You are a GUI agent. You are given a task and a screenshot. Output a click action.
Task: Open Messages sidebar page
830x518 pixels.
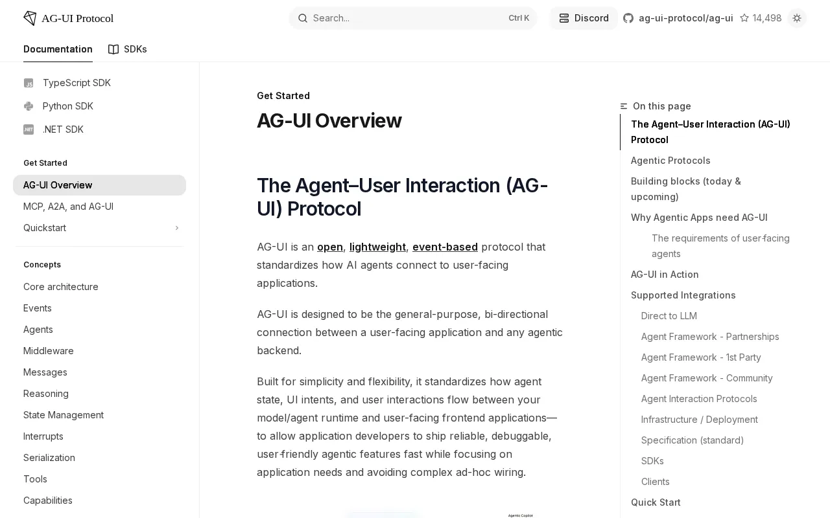click(99, 372)
